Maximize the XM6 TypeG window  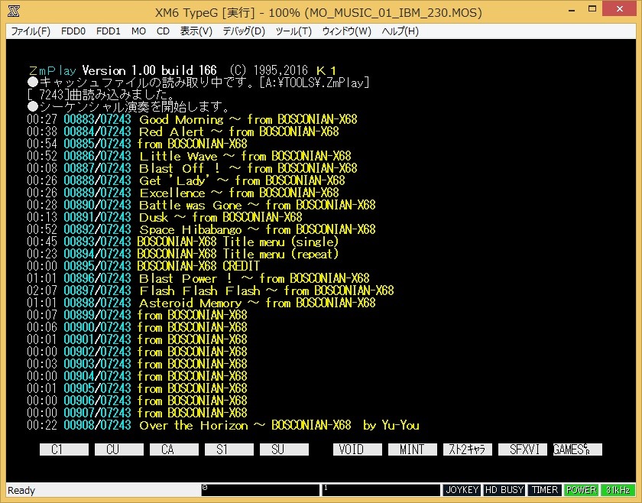592,9
